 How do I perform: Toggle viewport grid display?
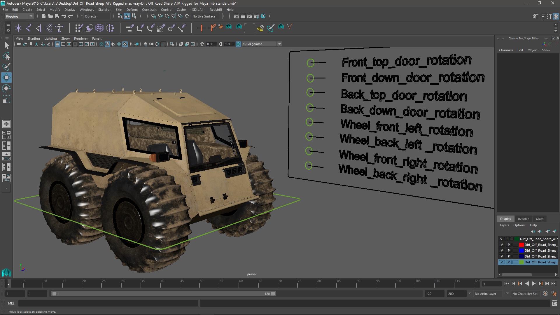(57, 44)
